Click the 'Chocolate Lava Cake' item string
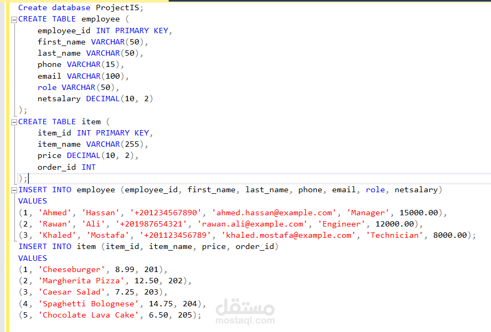Image resolution: width=491 pixels, height=332 pixels. pyautogui.click(x=89, y=315)
